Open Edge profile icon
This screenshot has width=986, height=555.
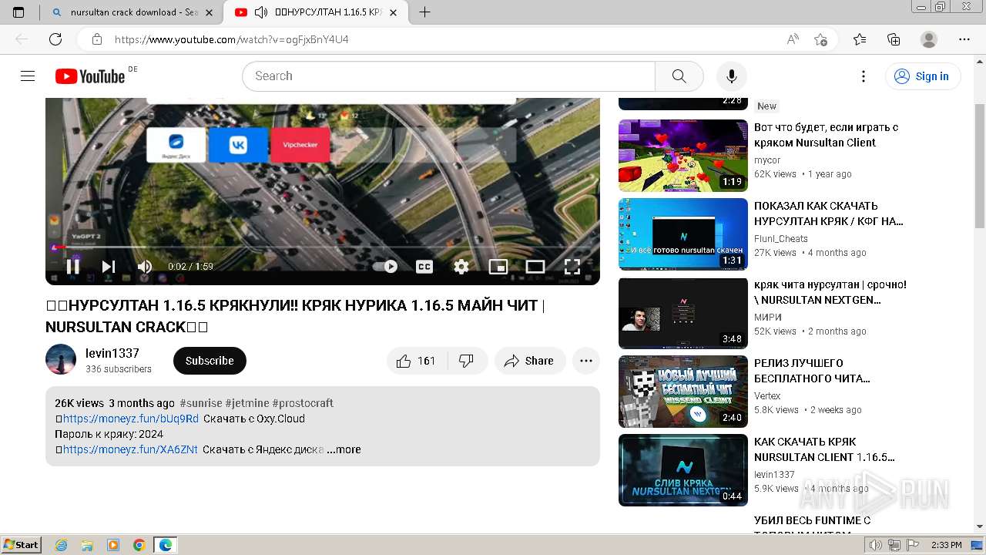point(929,39)
